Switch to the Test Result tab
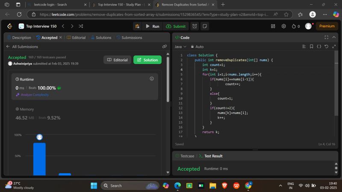The width and height of the screenshot is (342, 192). click(211, 156)
